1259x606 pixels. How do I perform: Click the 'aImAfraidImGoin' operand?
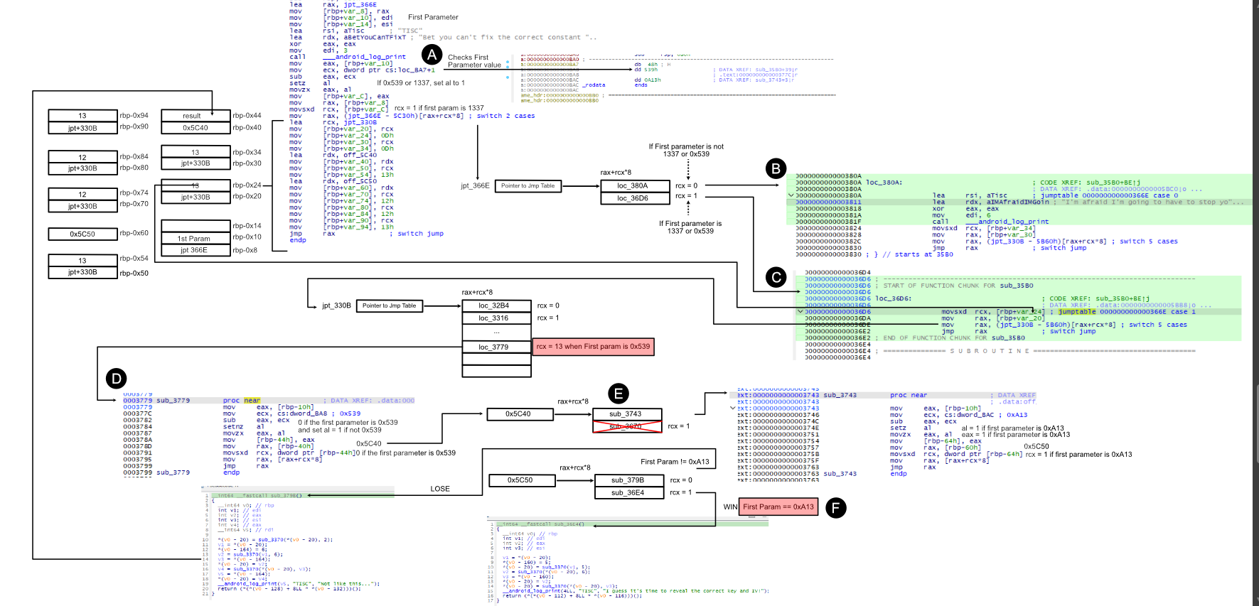pos(1017,202)
